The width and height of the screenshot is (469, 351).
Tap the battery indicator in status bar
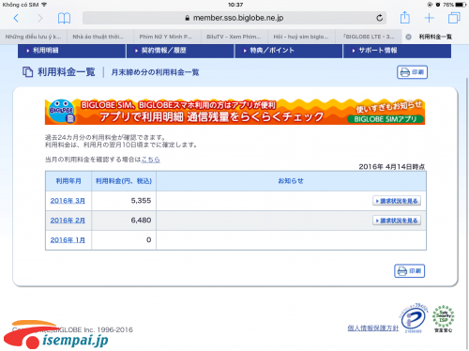(x=461, y=5)
